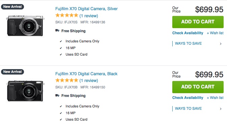The height and width of the screenshot is (124, 227).
Task: Click the Uses SD Card checkmark on the Black camera
Action: click(x=61, y=120)
